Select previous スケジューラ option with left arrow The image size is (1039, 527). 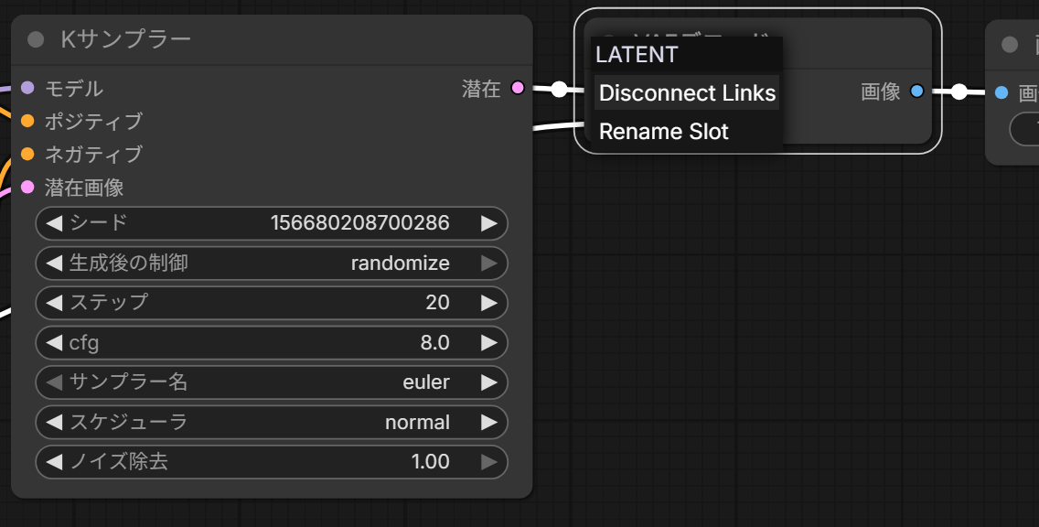[x=54, y=423]
